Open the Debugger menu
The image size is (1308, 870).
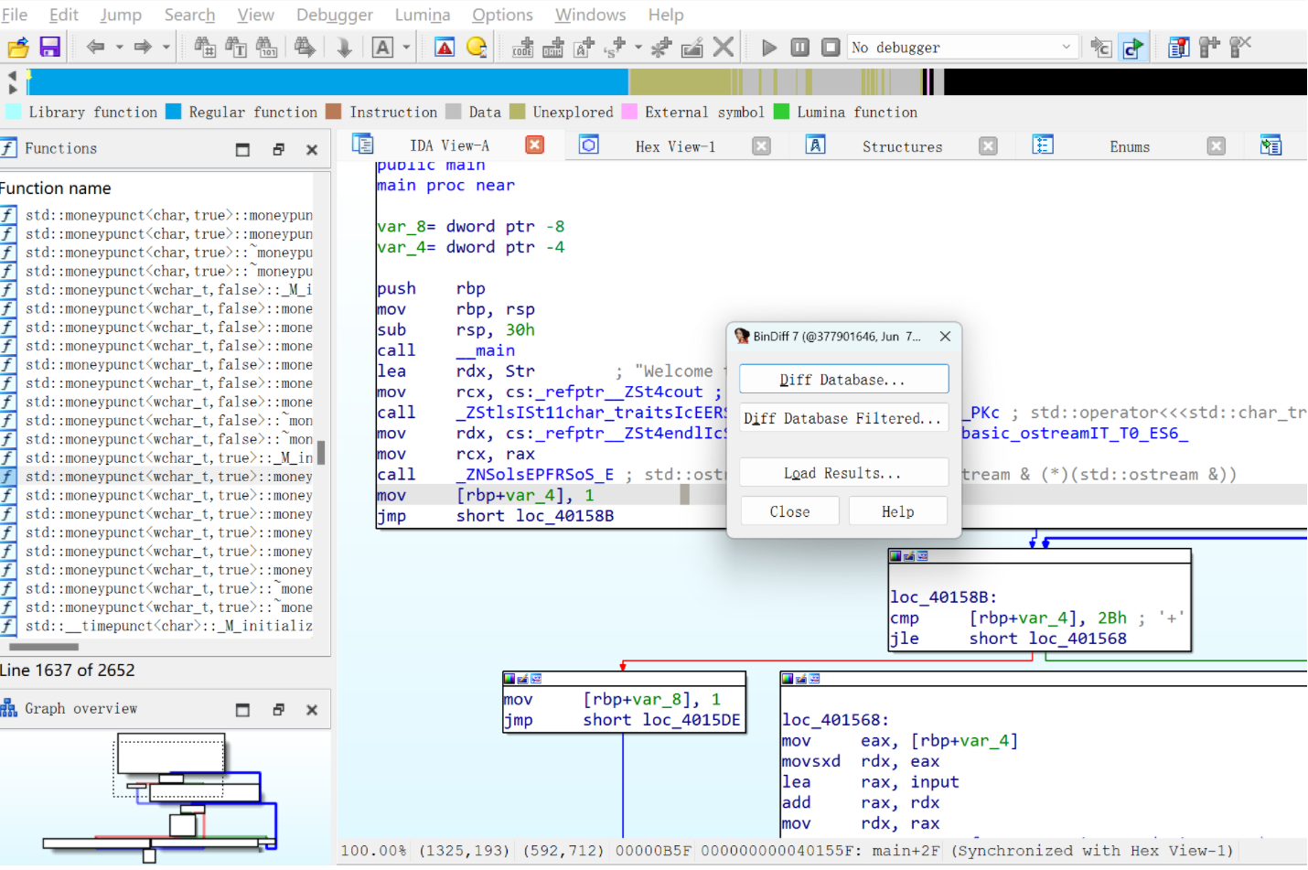click(335, 15)
